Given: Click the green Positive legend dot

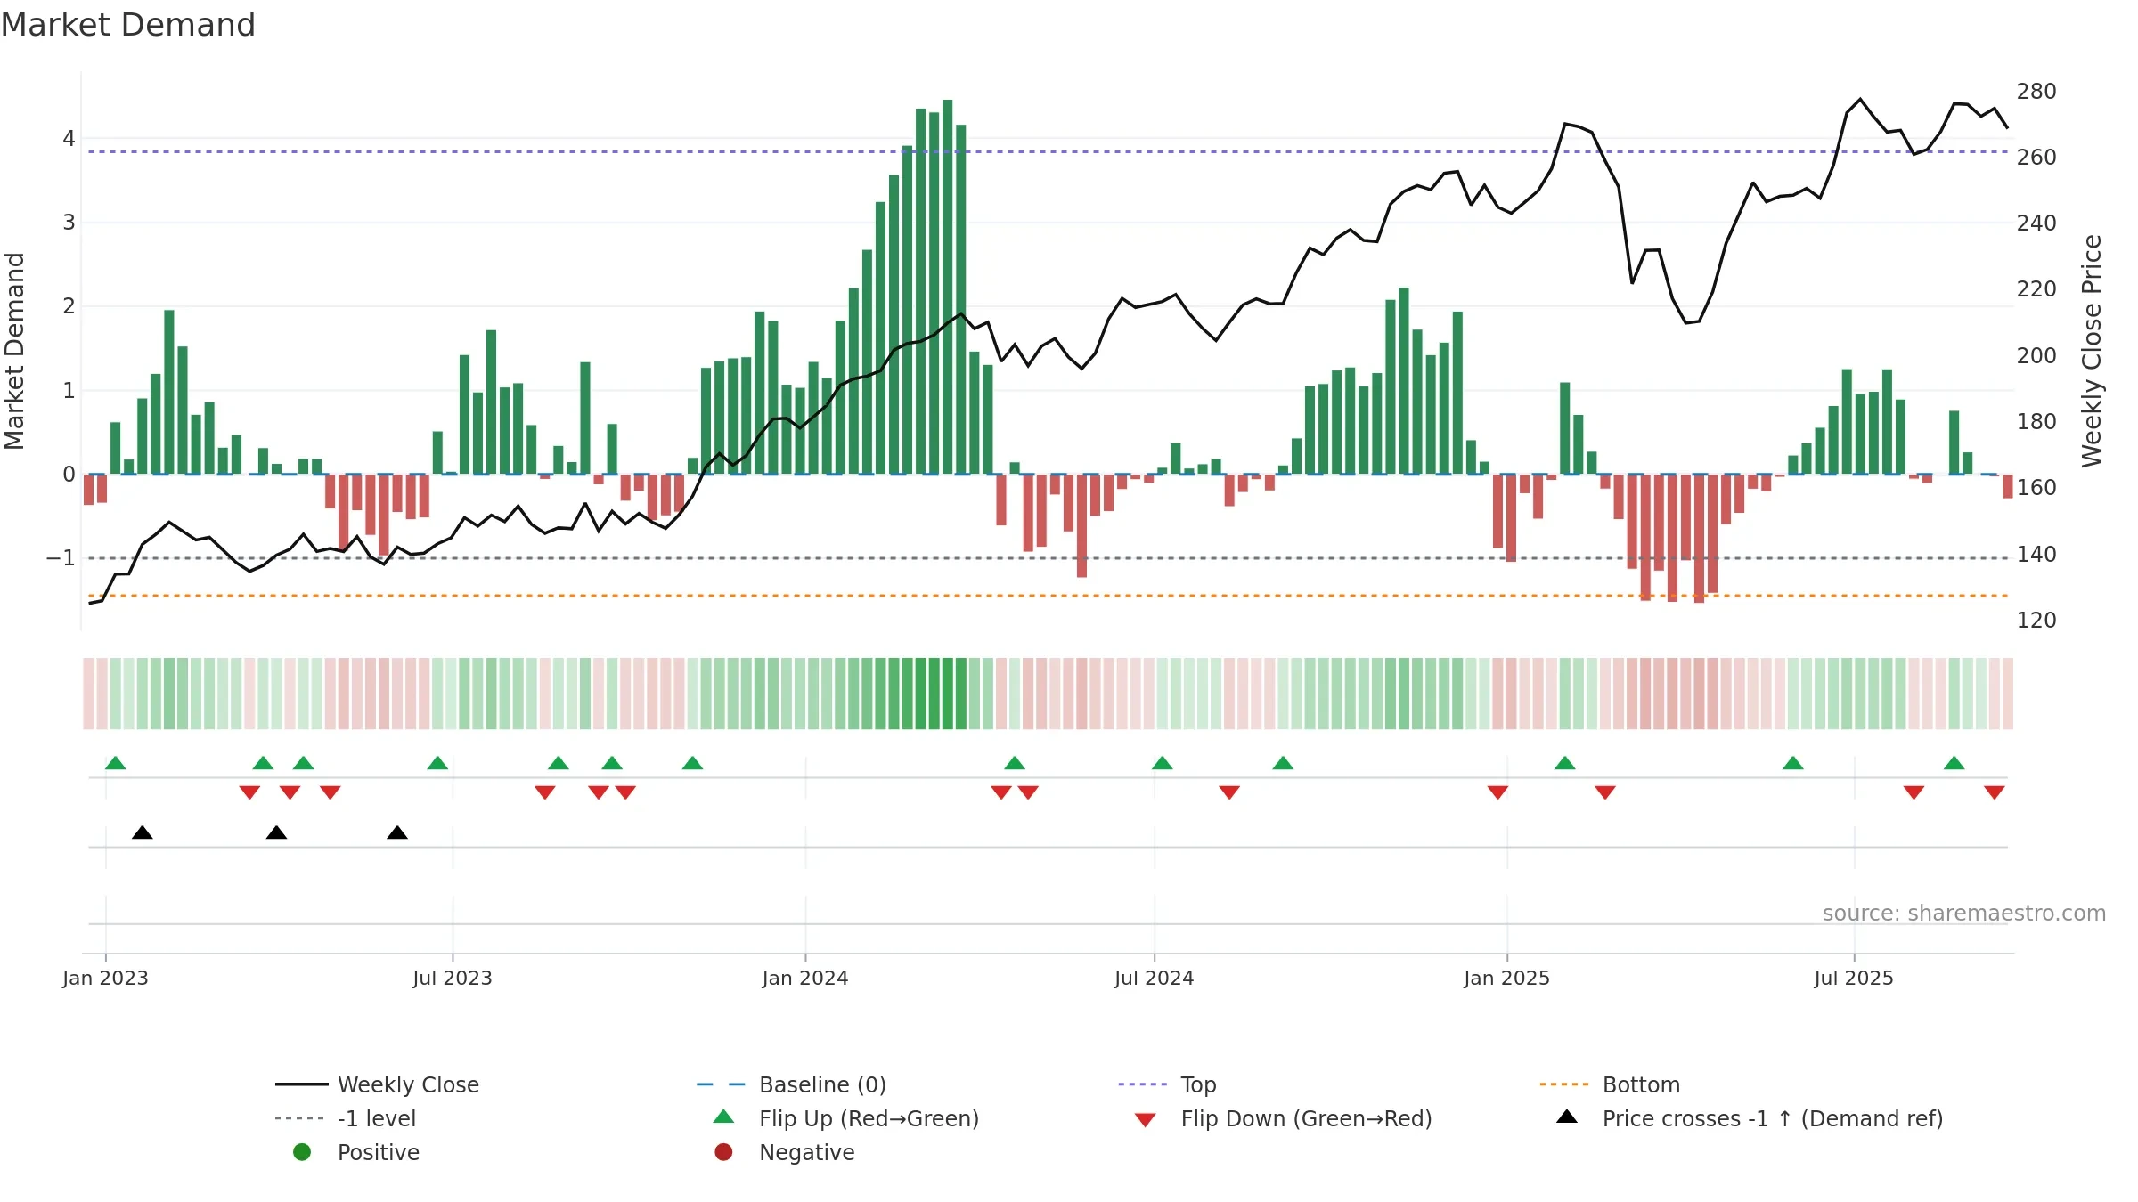Looking at the screenshot, I should click(302, 1152).
